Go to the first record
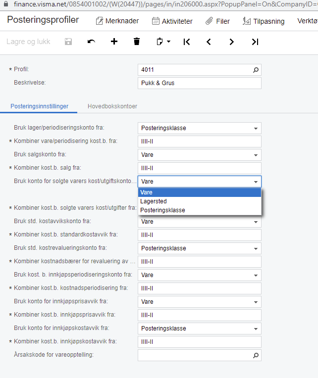 187,42
